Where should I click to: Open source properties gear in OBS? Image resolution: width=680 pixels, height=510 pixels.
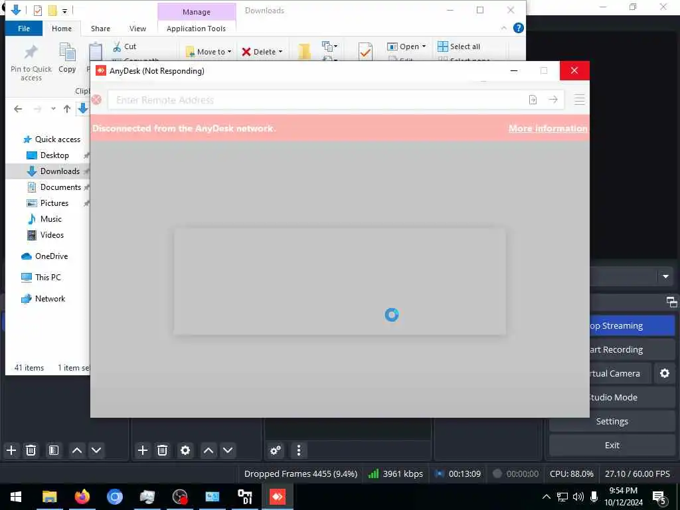[x=185, y=450]
